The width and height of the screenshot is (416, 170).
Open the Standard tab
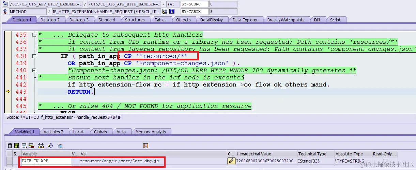[x=107, y=20]
